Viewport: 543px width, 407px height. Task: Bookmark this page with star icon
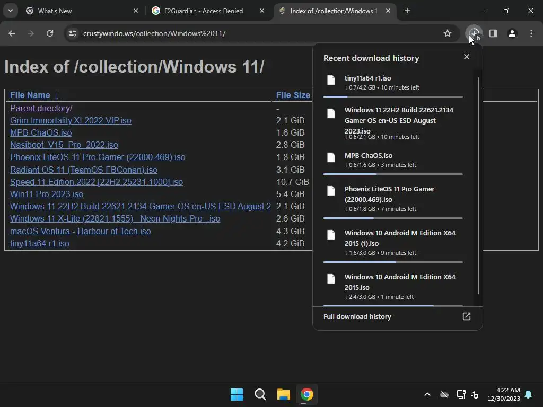[x=448, y=33]
